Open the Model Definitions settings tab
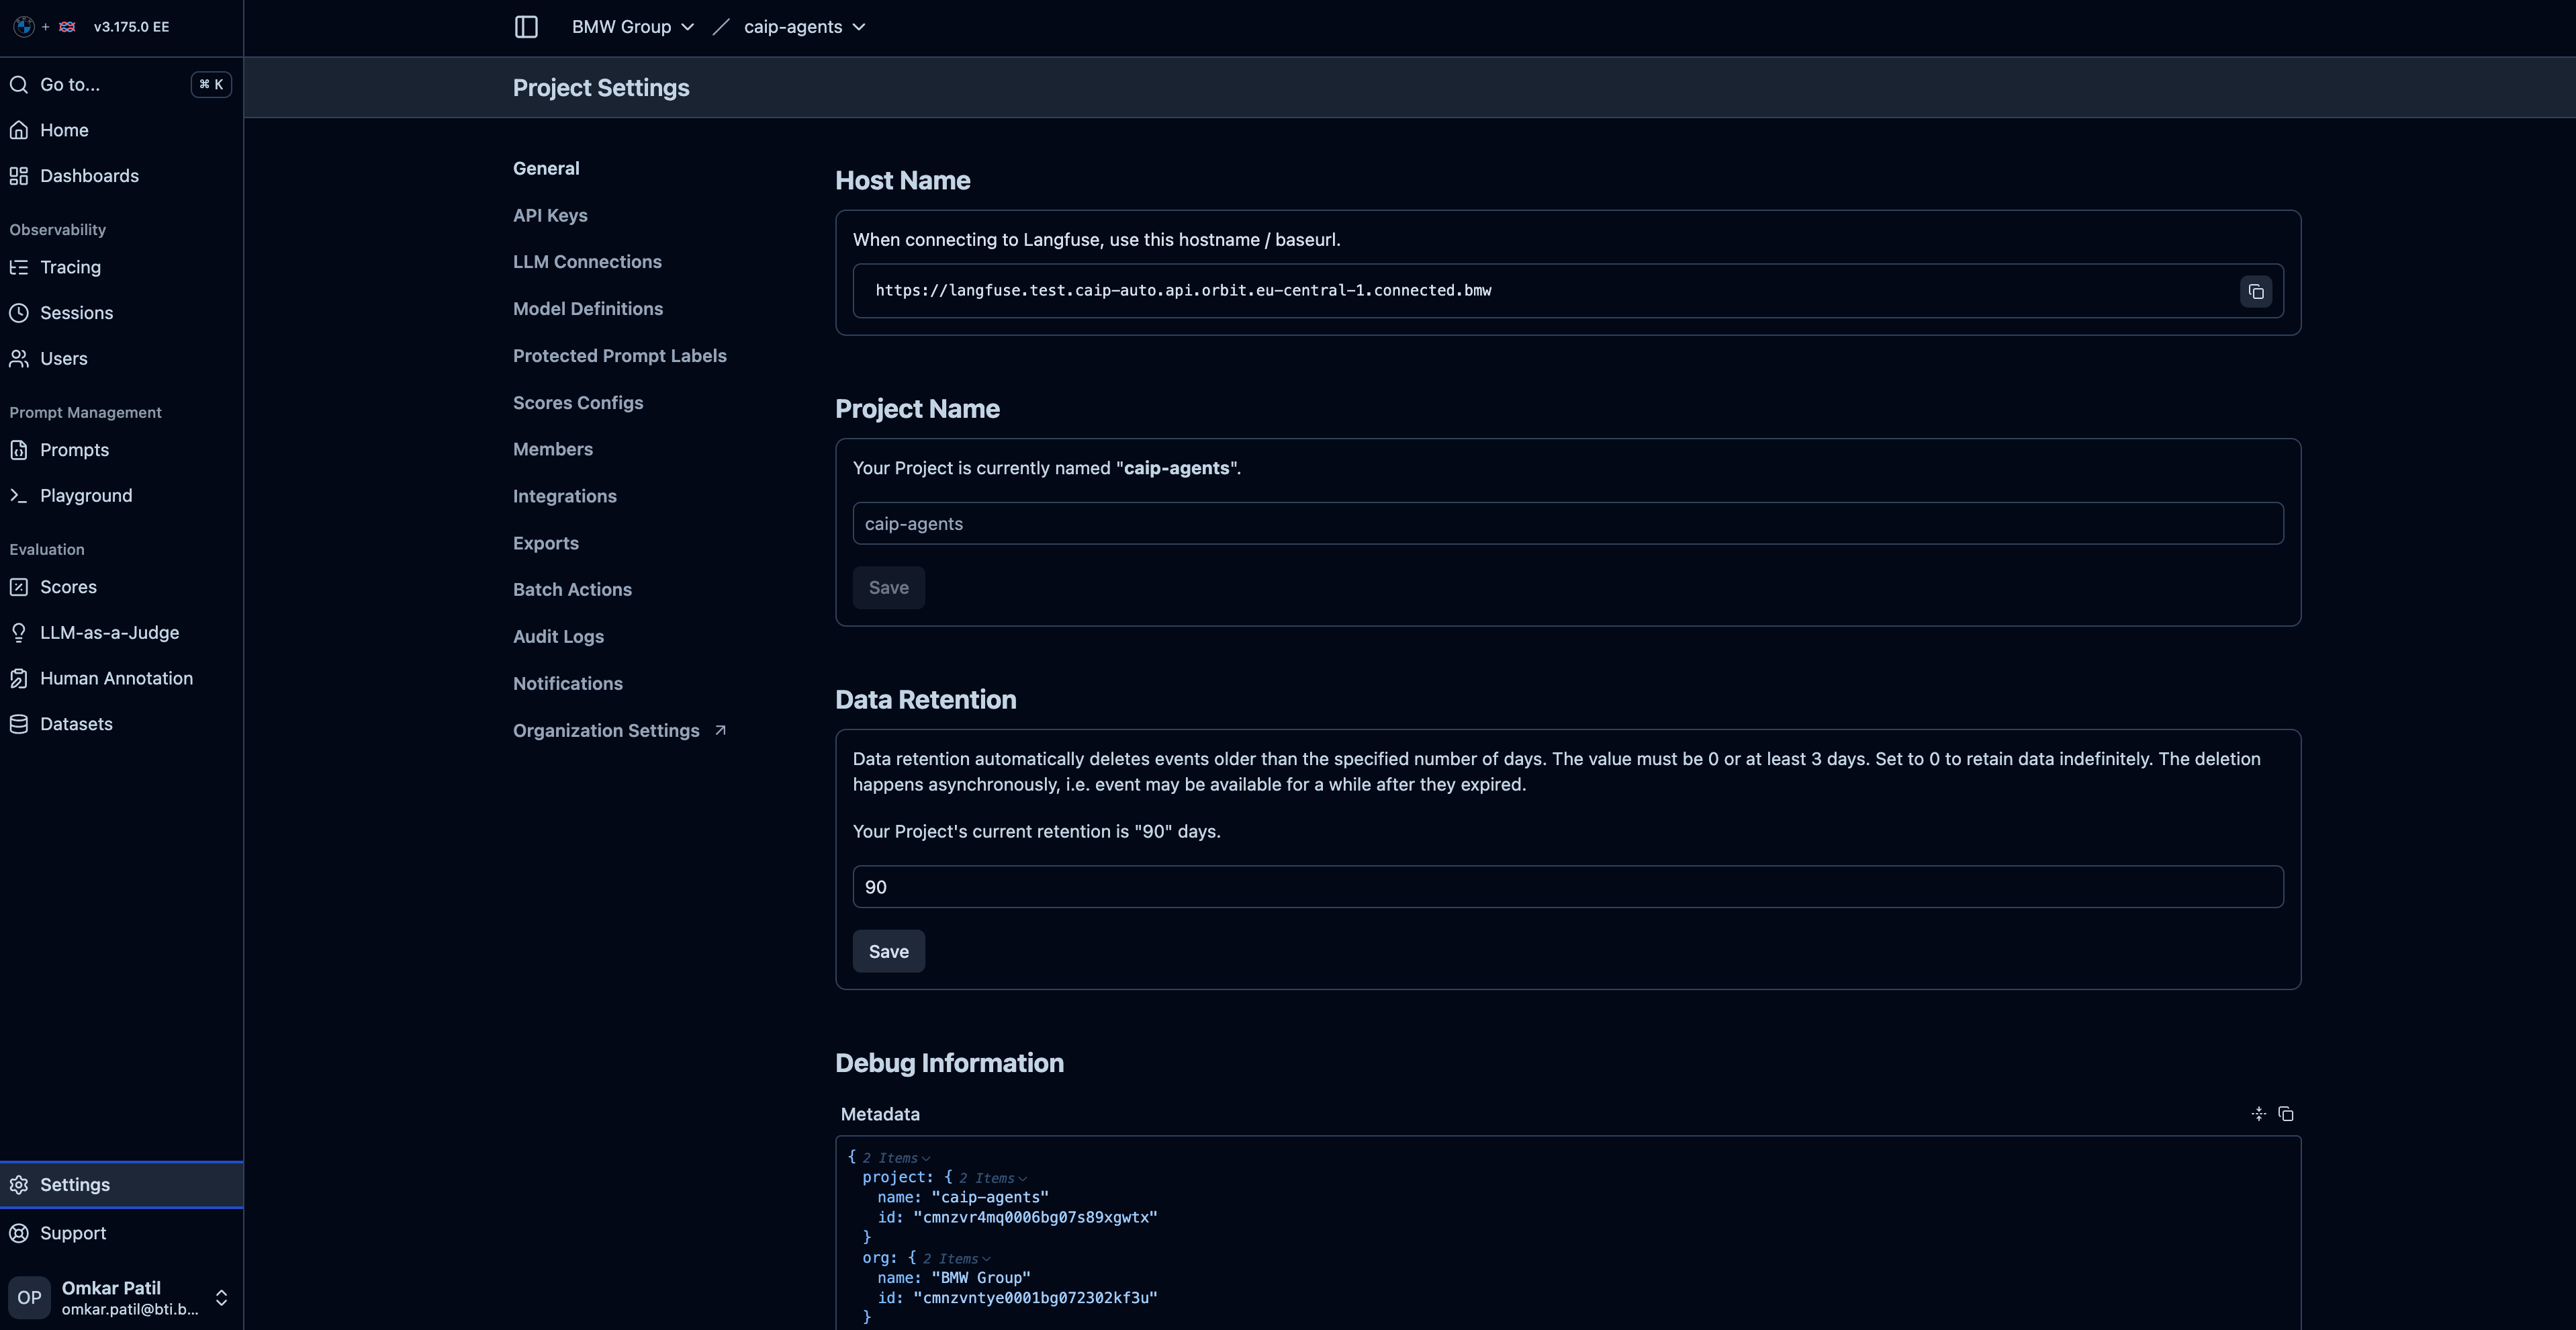 click(x=588, y=309)
